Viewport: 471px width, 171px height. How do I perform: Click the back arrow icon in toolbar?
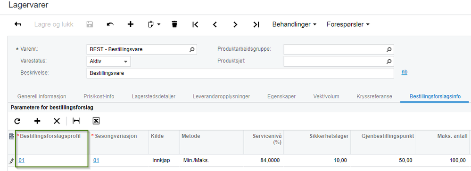[x=18, y=24]
